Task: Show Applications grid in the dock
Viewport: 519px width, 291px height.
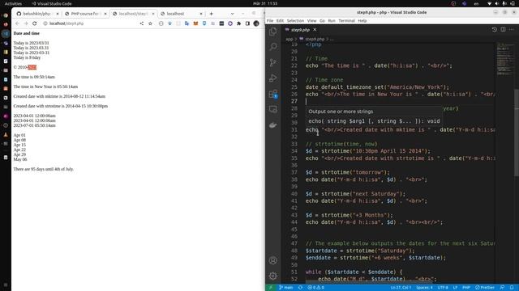Action: 6,285
